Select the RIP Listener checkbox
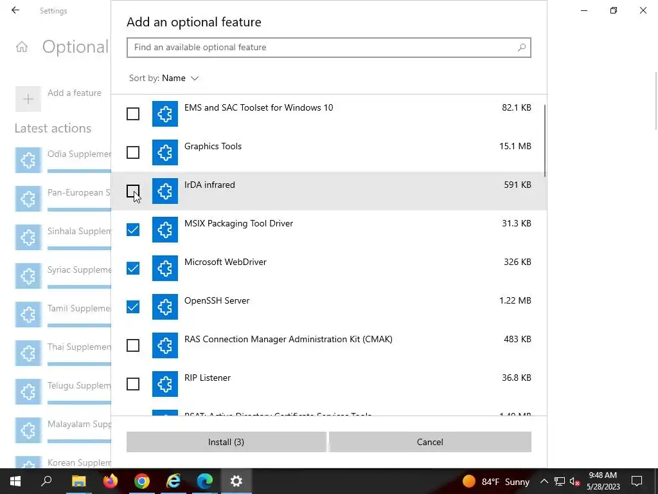The height and width of the screenshot is (494, 658). point(133,385)
